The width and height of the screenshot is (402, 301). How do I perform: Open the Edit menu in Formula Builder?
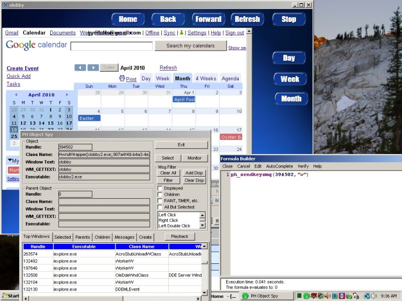click(x=258, y=166)
